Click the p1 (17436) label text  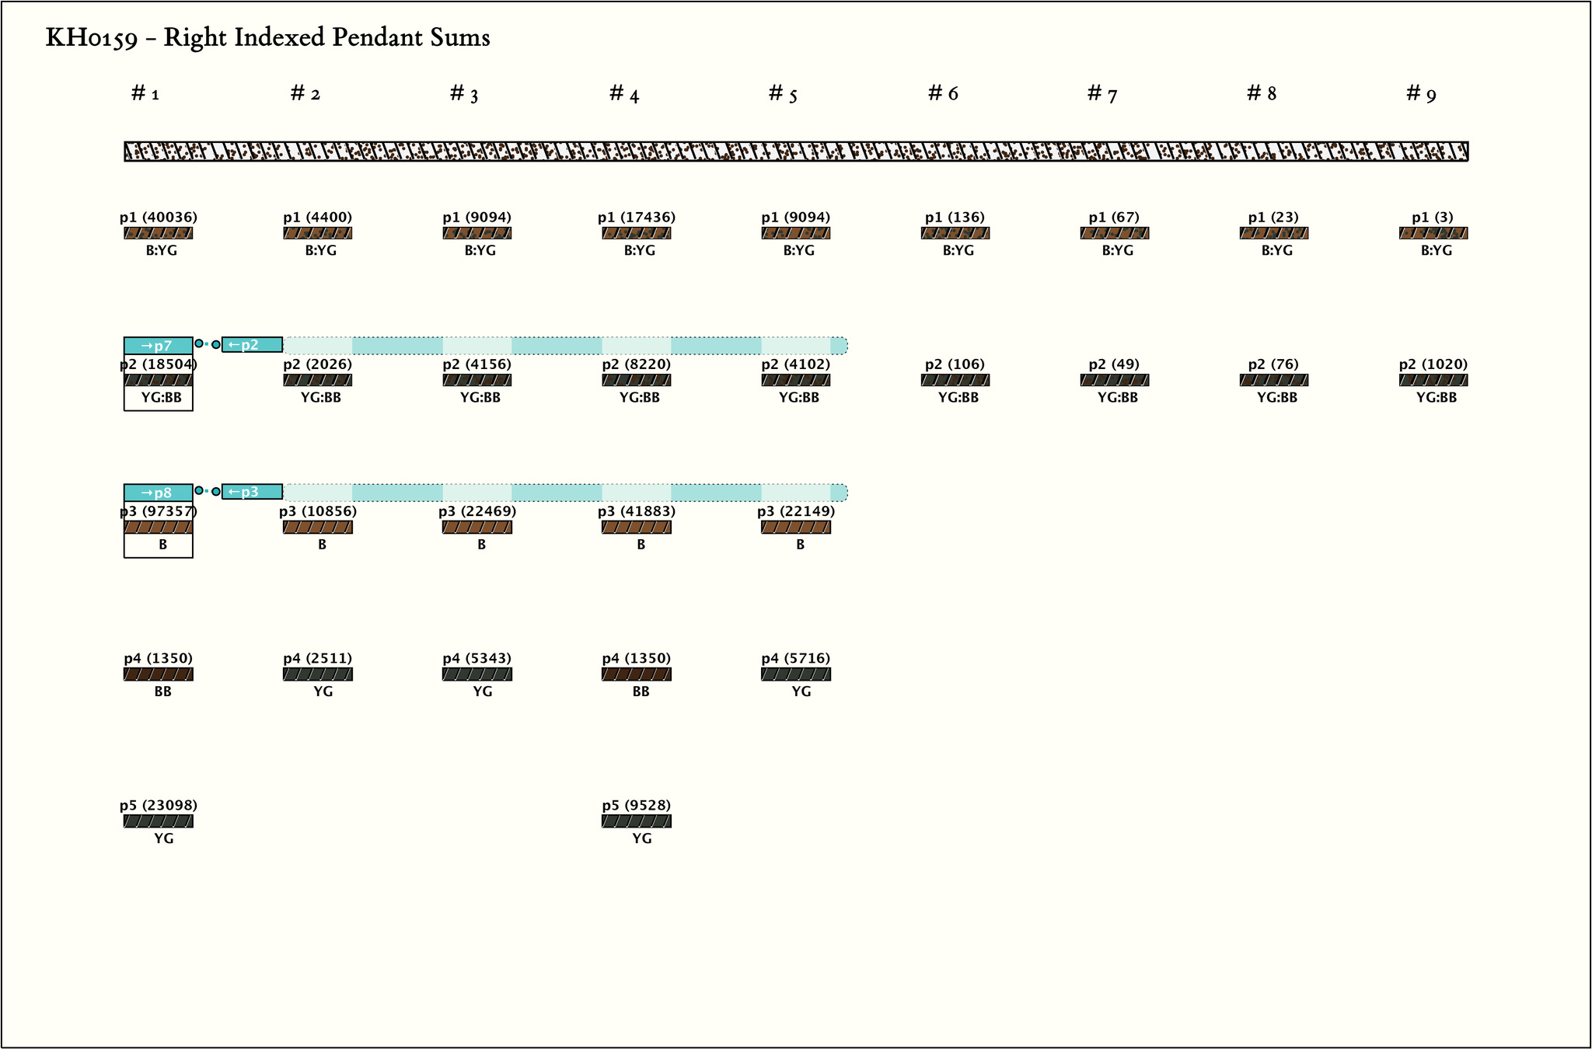click(636, 218)
